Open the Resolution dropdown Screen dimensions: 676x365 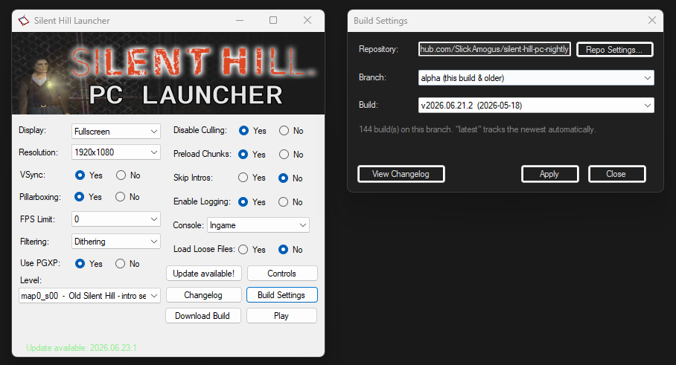pos(116,152)
